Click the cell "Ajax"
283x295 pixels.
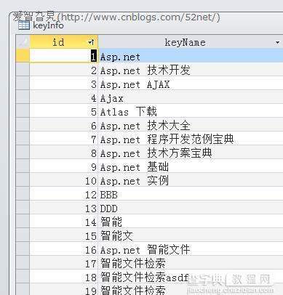point(191,97)
